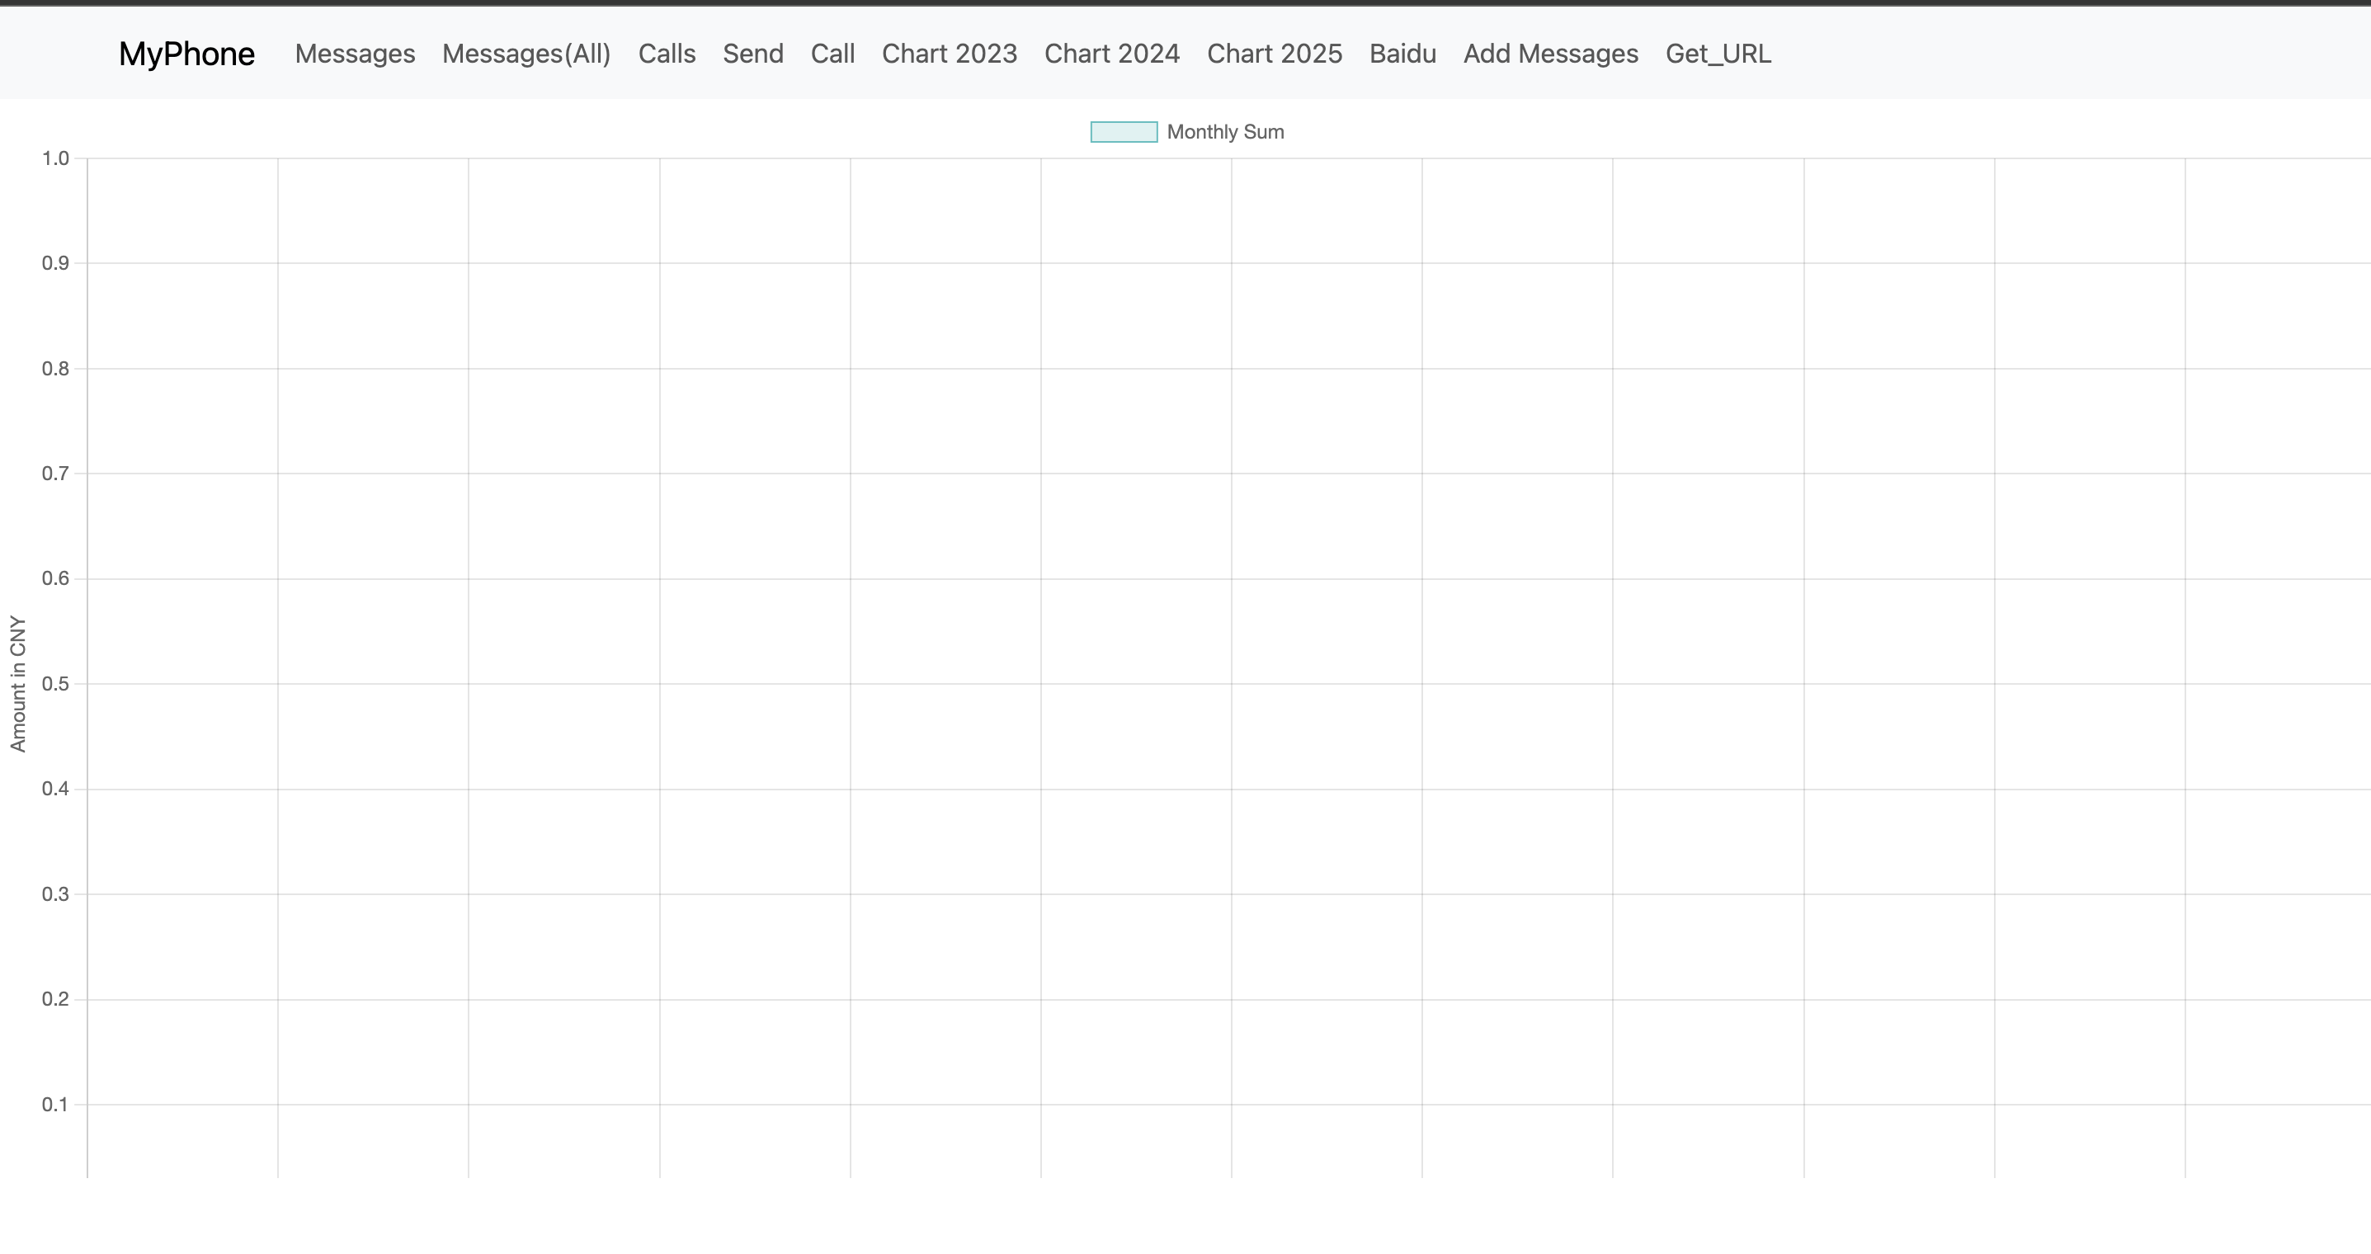Viewport: 2371px width, 1254px height.
Task: Go to Messages(All) in navbar
Action: point(526,54)
